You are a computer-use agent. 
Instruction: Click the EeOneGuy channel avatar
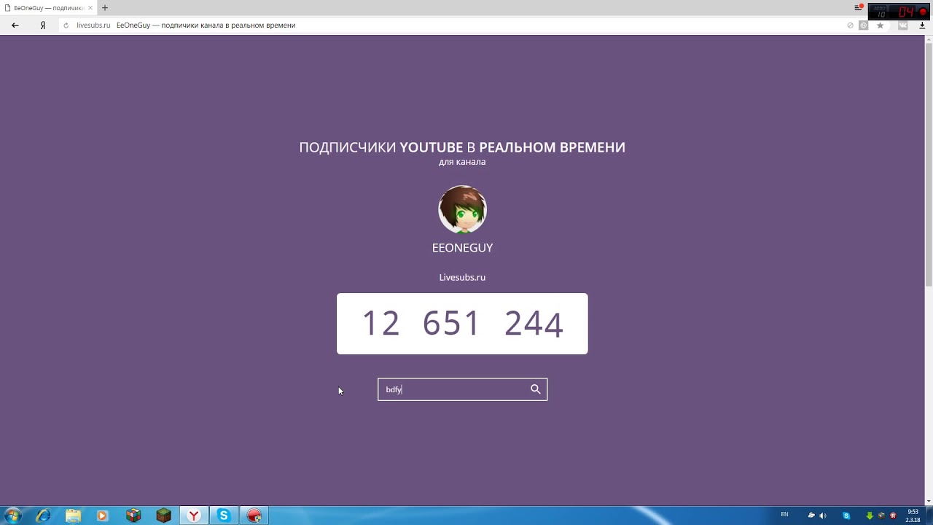pos(462,209)
